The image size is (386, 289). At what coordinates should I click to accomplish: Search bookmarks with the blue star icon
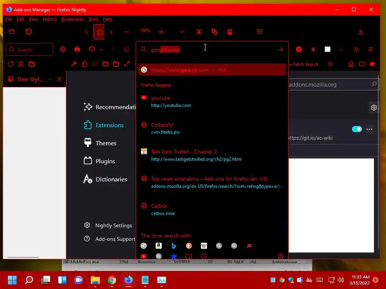[174, 256]
